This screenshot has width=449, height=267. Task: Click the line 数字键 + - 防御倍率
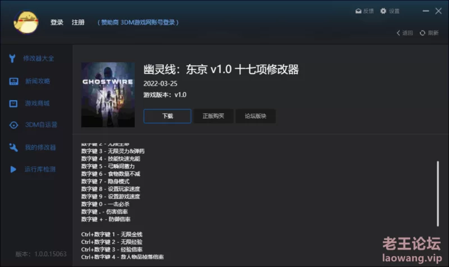(106, 219)
